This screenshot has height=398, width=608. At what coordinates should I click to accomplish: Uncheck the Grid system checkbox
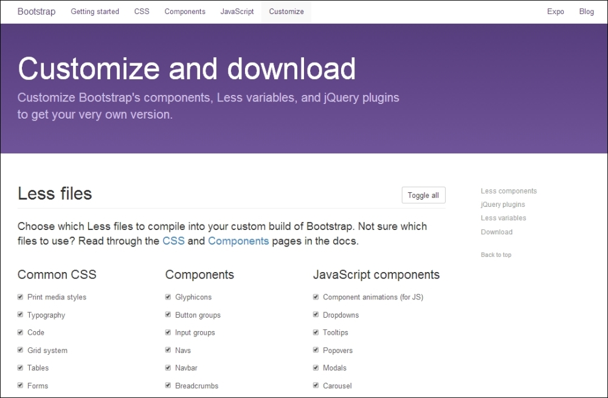tap(20, 350)
